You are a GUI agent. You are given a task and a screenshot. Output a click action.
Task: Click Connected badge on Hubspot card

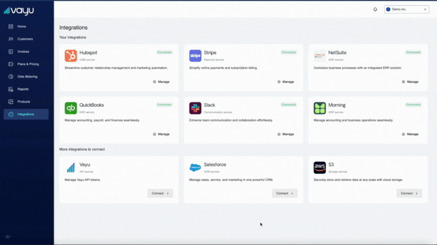coord(164,52)
